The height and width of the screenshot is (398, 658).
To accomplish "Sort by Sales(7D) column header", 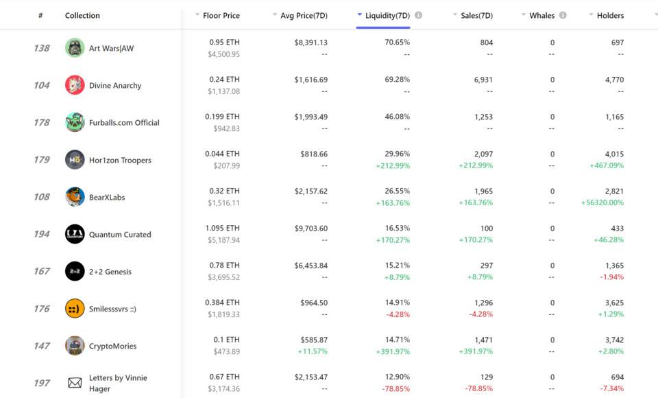I will 473,16.
